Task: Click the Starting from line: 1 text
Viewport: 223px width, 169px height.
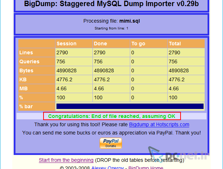Action: pos(111,28)
